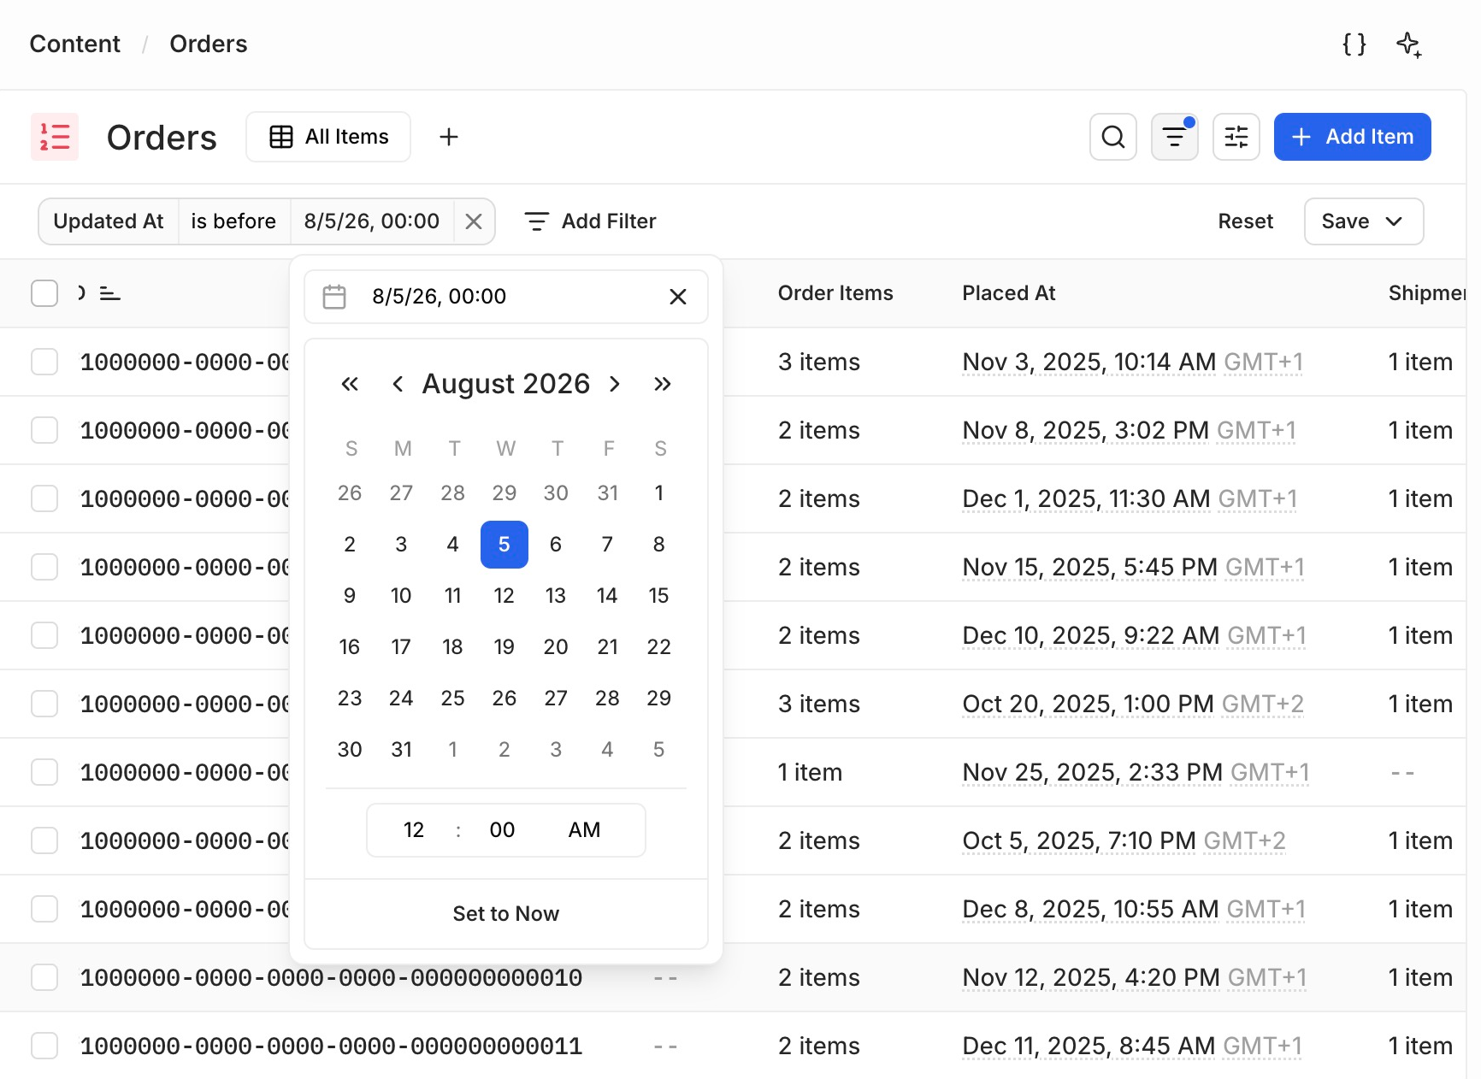Check the row placed Dec 1, 2025
1481x1079 pixels.
[x=44, y=498]
